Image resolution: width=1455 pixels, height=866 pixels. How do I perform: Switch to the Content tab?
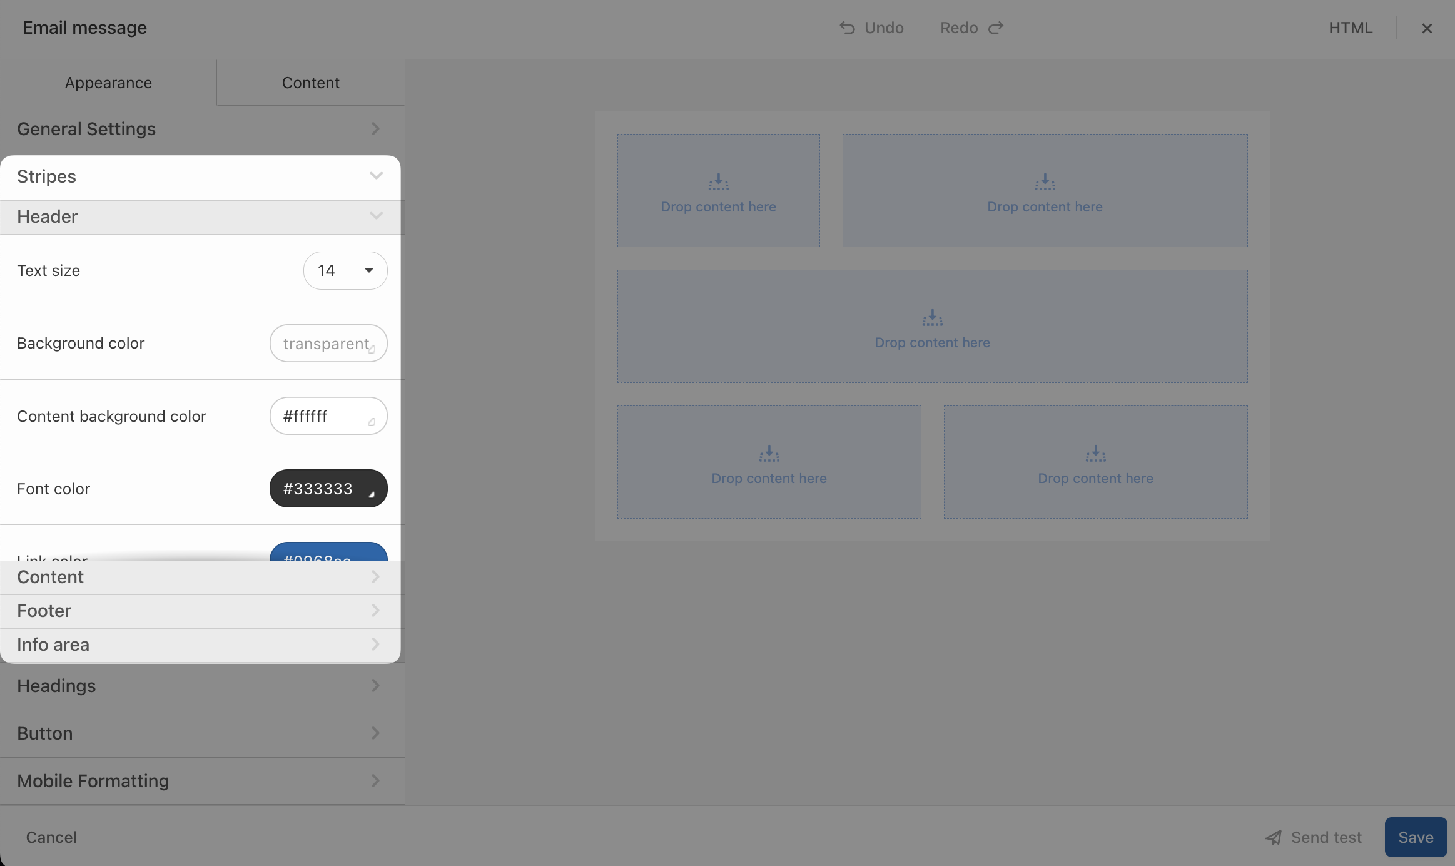pyautogui.click(x=310, y=83)
